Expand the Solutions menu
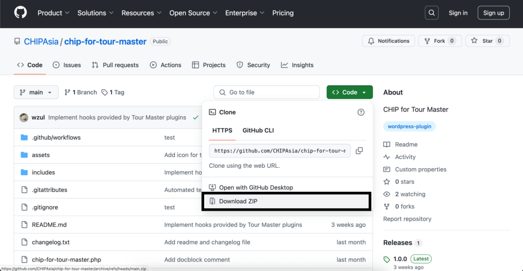Screen dimensions: 523x271 pos(96,13)
